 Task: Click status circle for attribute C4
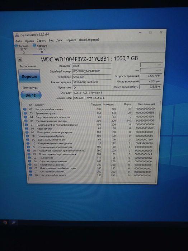[x=30, y=161]
